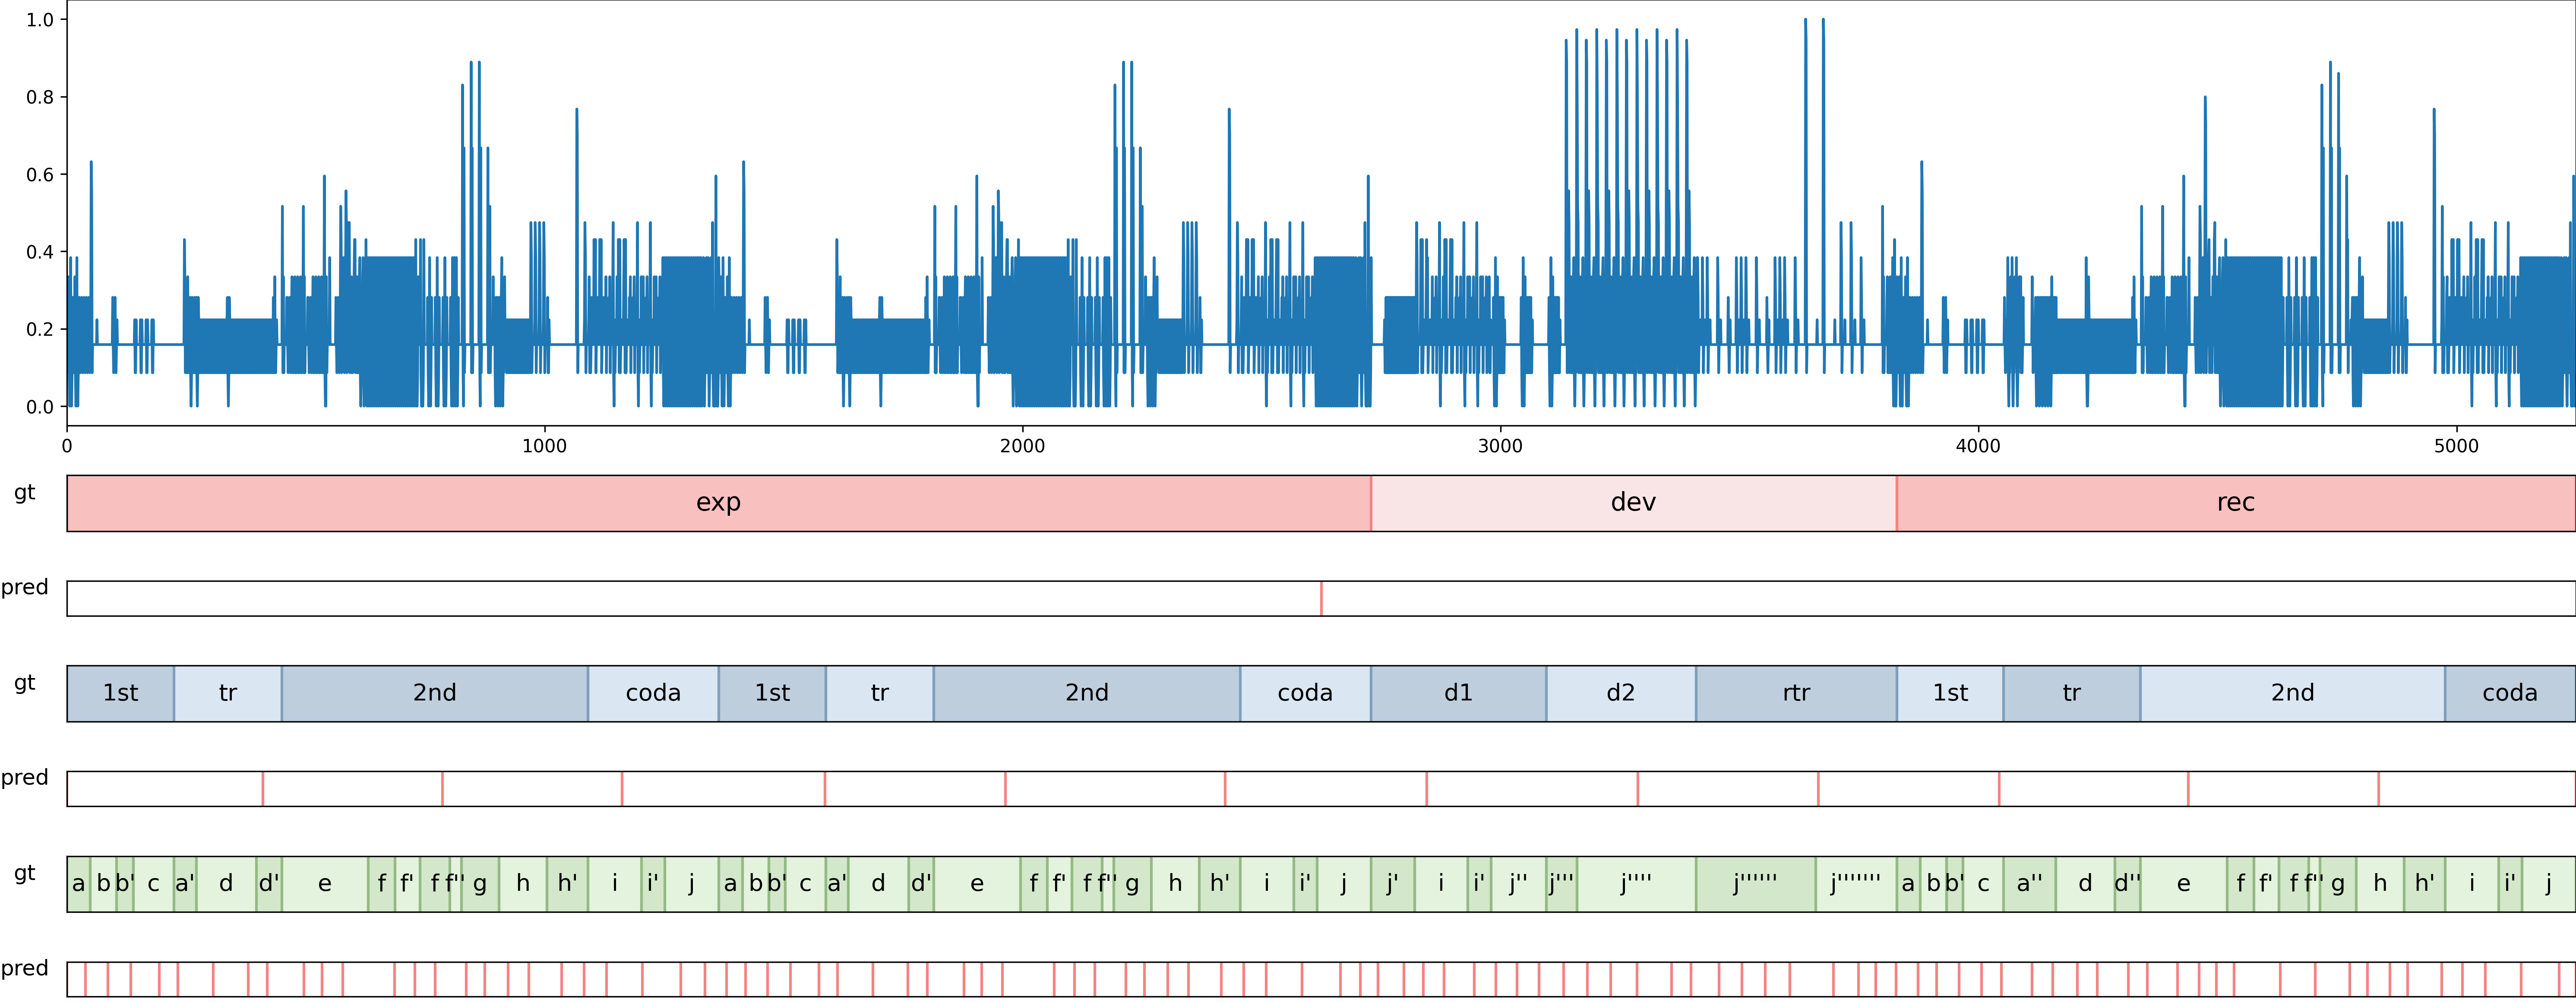Select the 'dev' section block
Image resolution: width=2576 pixels, height=1003 pixels.
(1633, 503)
